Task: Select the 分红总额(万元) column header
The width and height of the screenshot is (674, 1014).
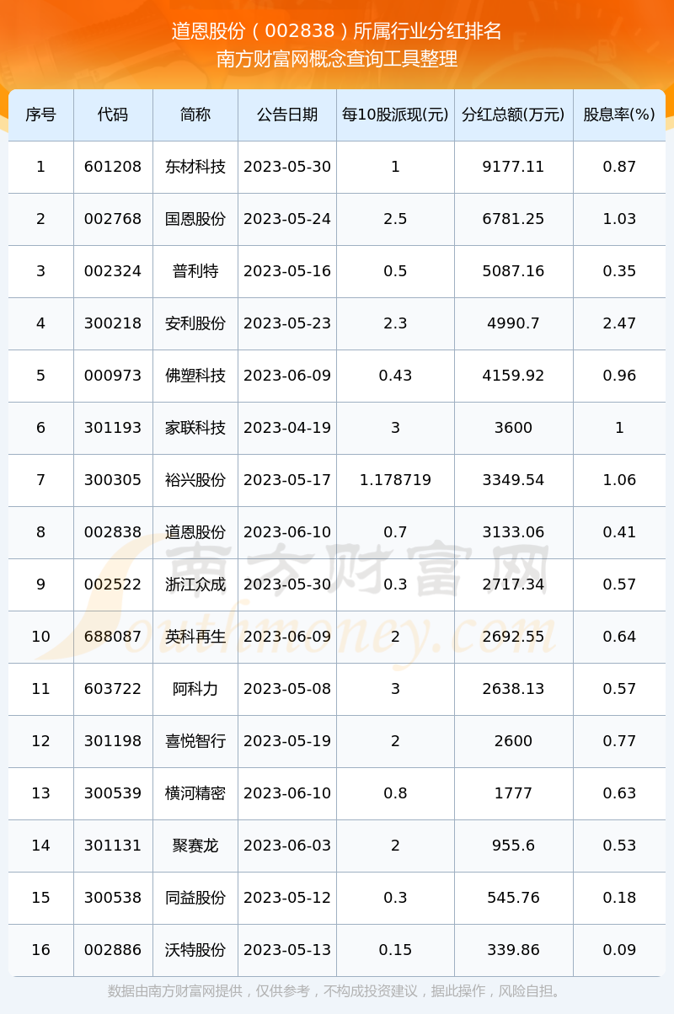Action: (513, 115)
